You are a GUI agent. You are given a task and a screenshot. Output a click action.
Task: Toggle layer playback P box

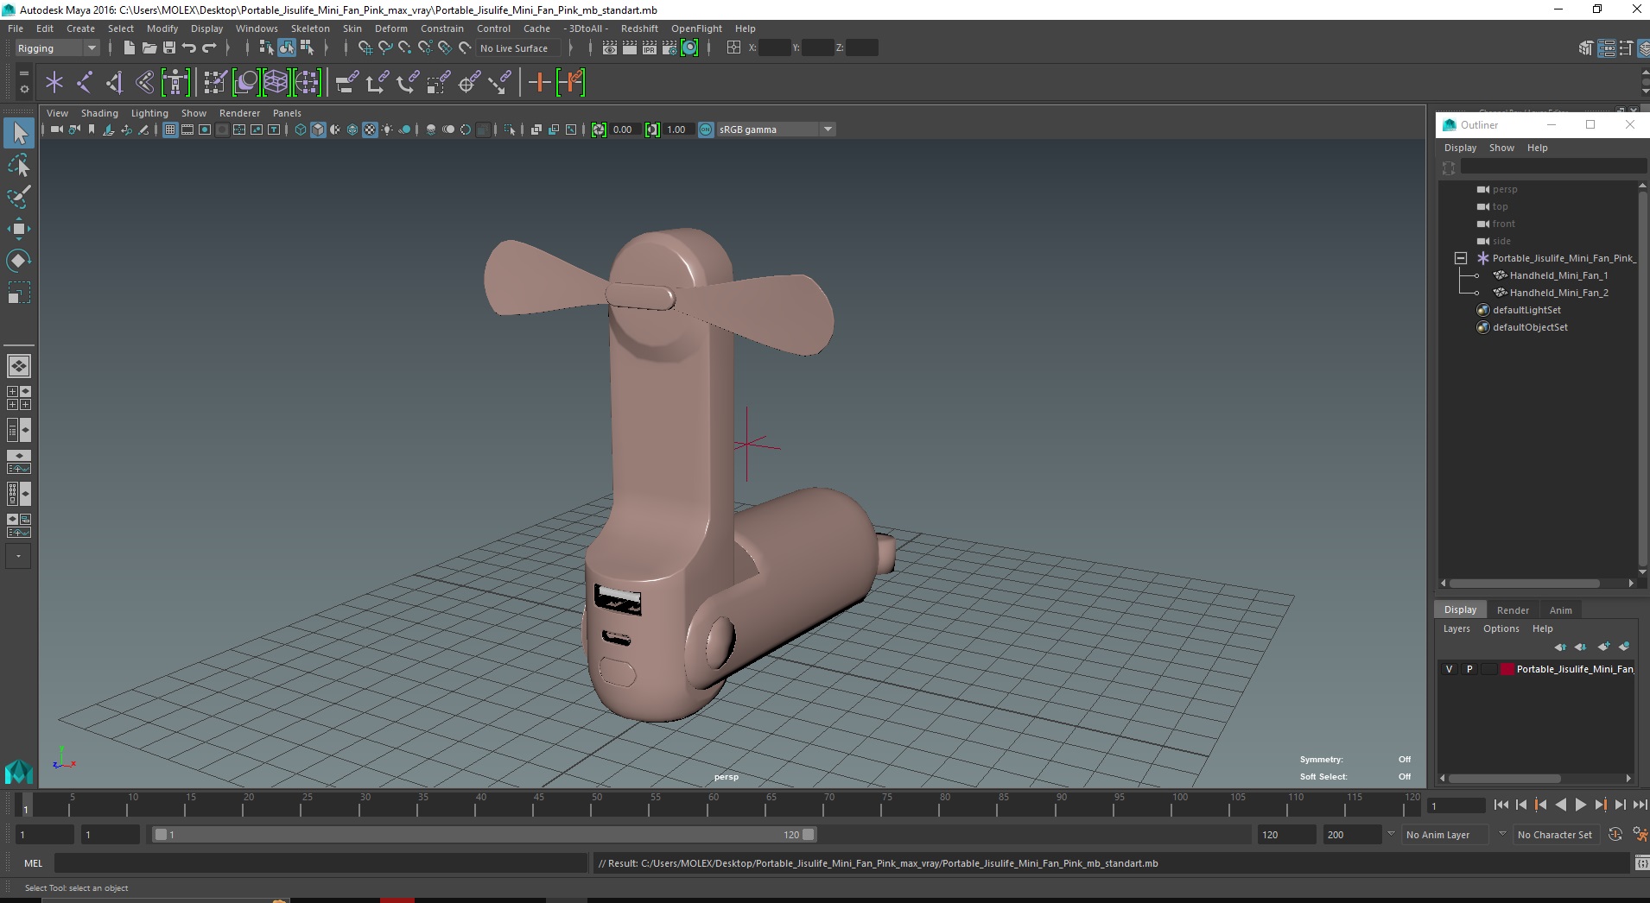pyautogui.click(x=1469, y=669)
